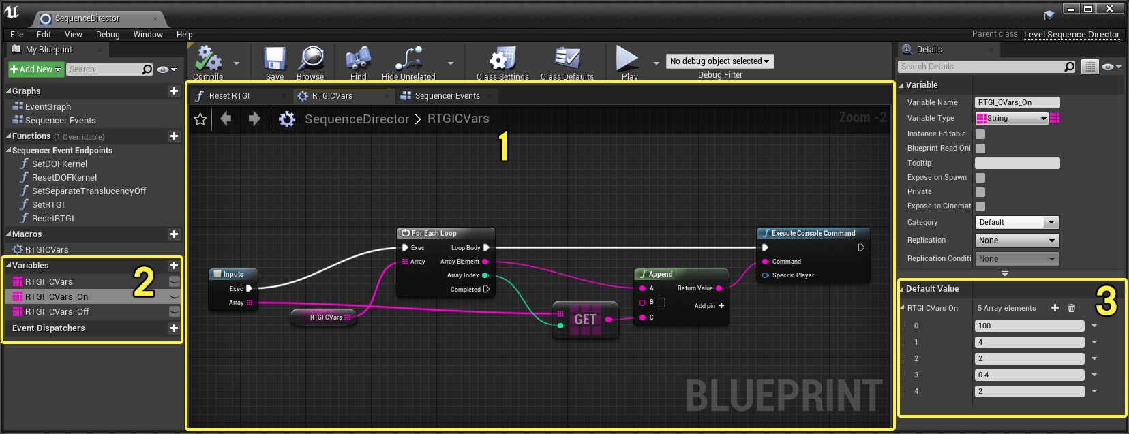The image size is (1129, 434).
Task: Click the source control icon at top right
Action: pos(1049,14)
